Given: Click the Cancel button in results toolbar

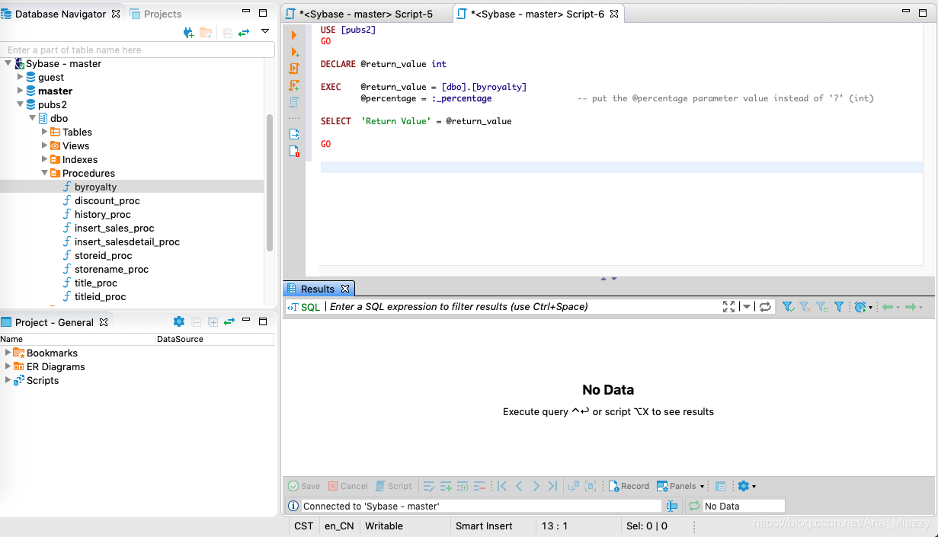Looking at the screenshot, I should (348, 486).
